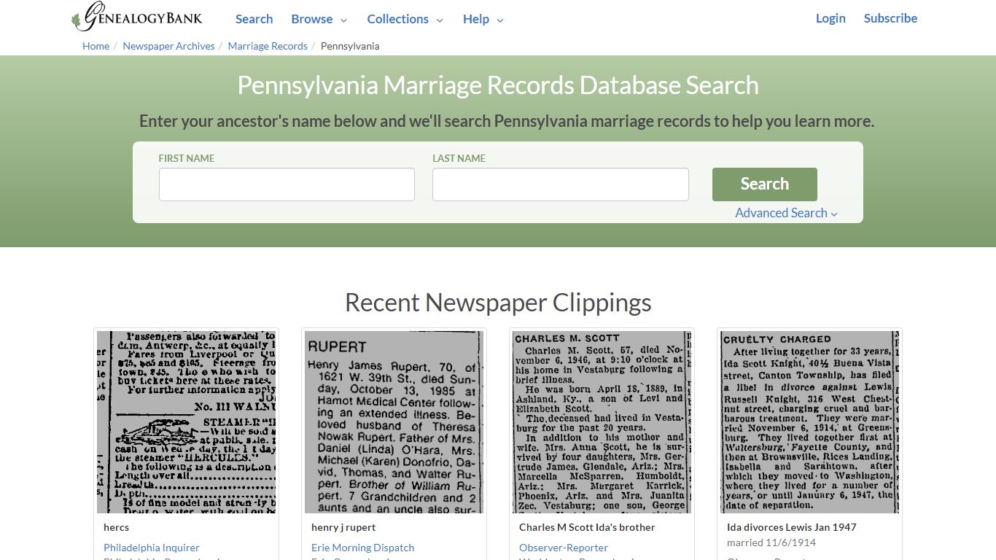
Task: Click the green Search button
Action: coord(764,184)
